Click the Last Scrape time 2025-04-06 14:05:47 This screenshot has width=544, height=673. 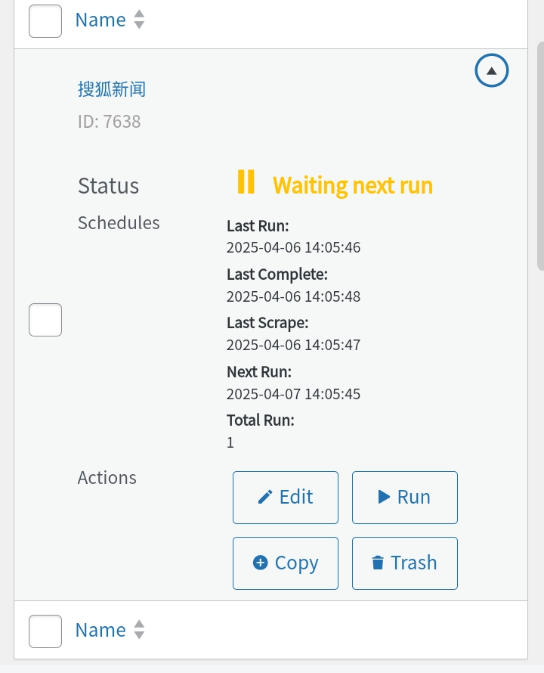click(293, 345)
